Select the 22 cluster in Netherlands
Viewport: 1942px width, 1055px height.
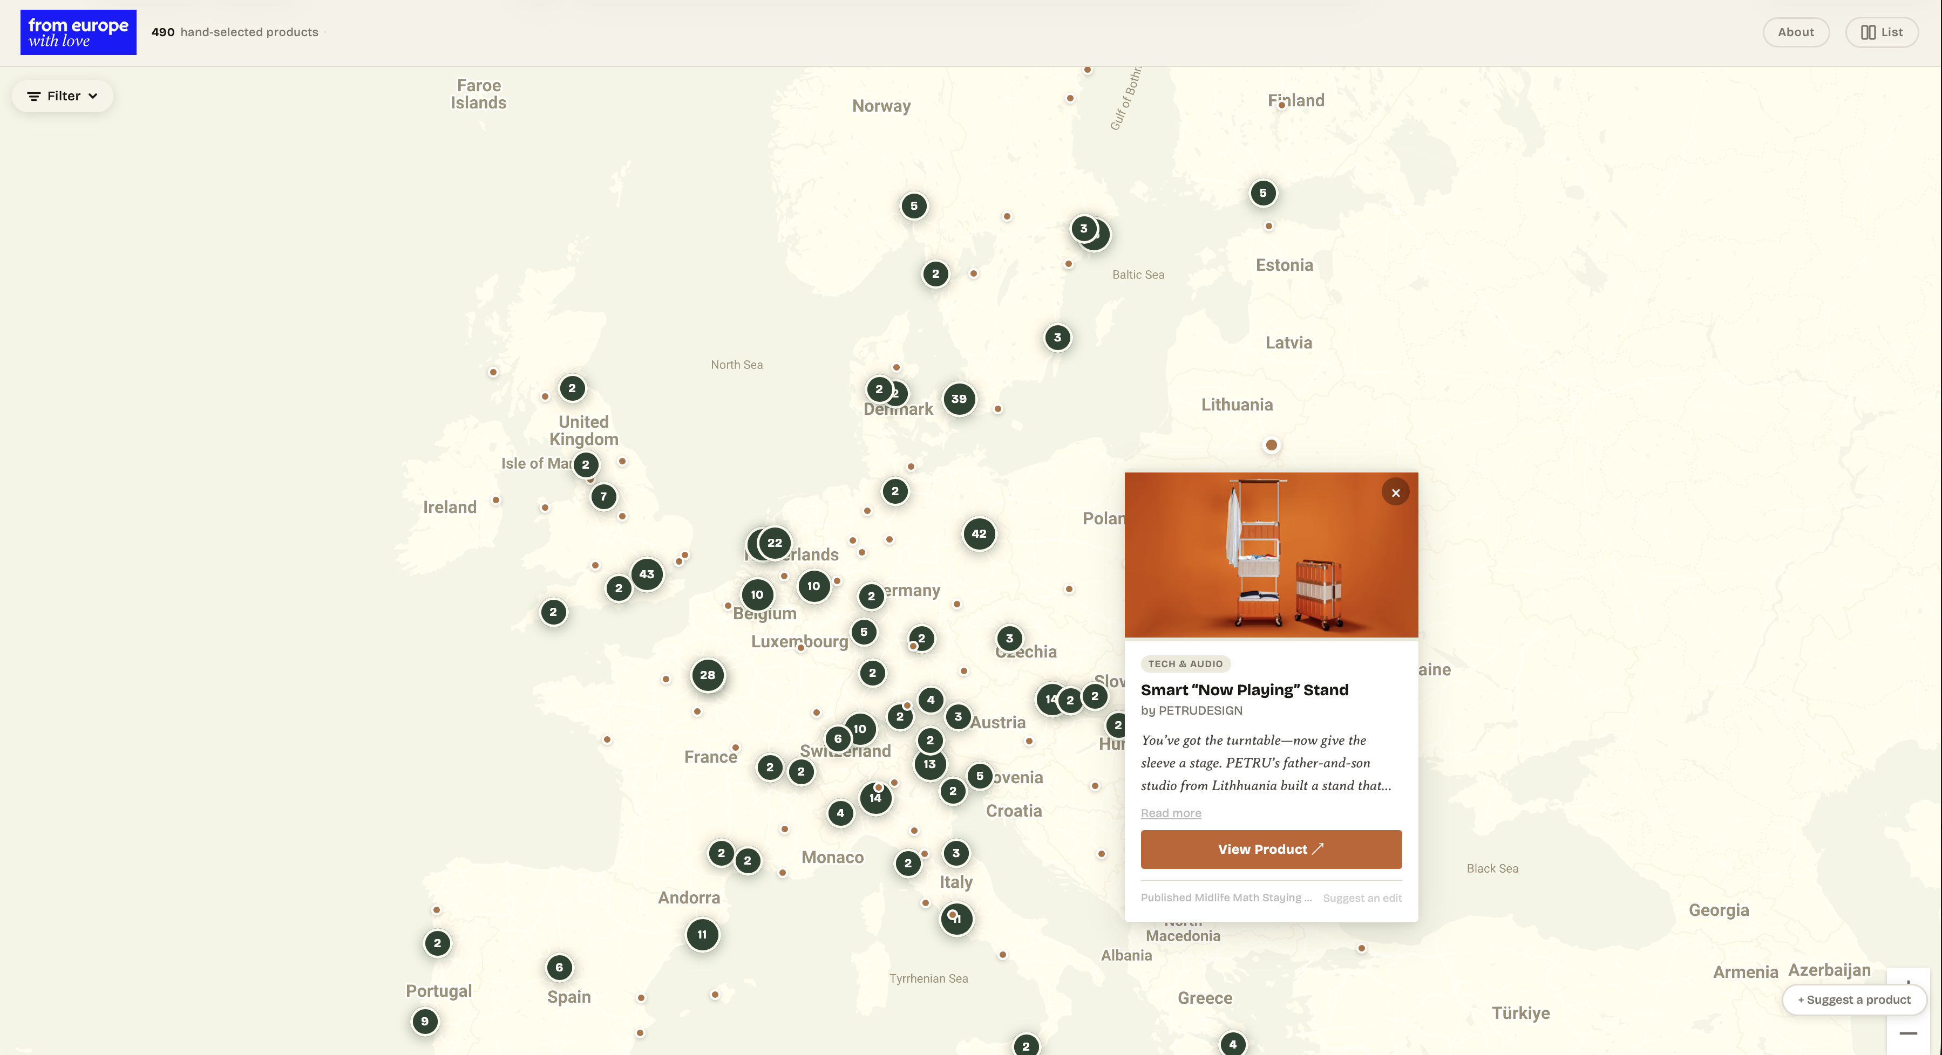point(774,543)
